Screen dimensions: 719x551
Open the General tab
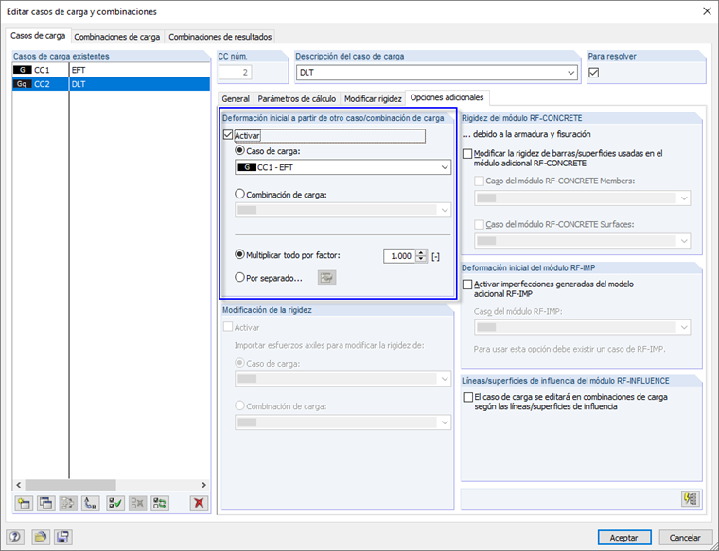point(236,98)
